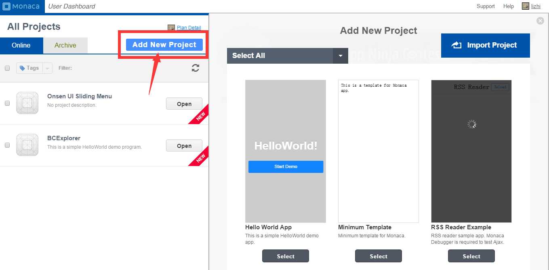Image resolution: width=549 pixels, height=270 pixels.
Task: Click the Monaca logo
Action: (22, 6)
